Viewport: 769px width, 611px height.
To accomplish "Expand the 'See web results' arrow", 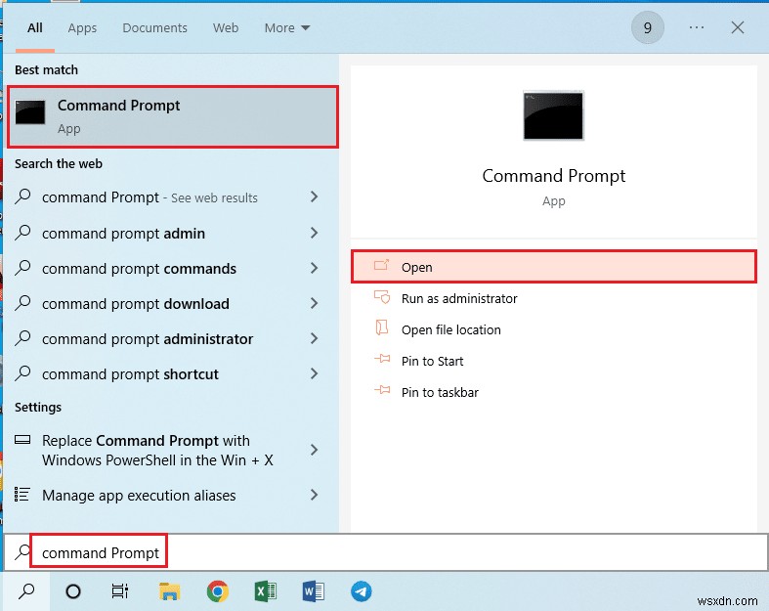I will click(315, 196).
